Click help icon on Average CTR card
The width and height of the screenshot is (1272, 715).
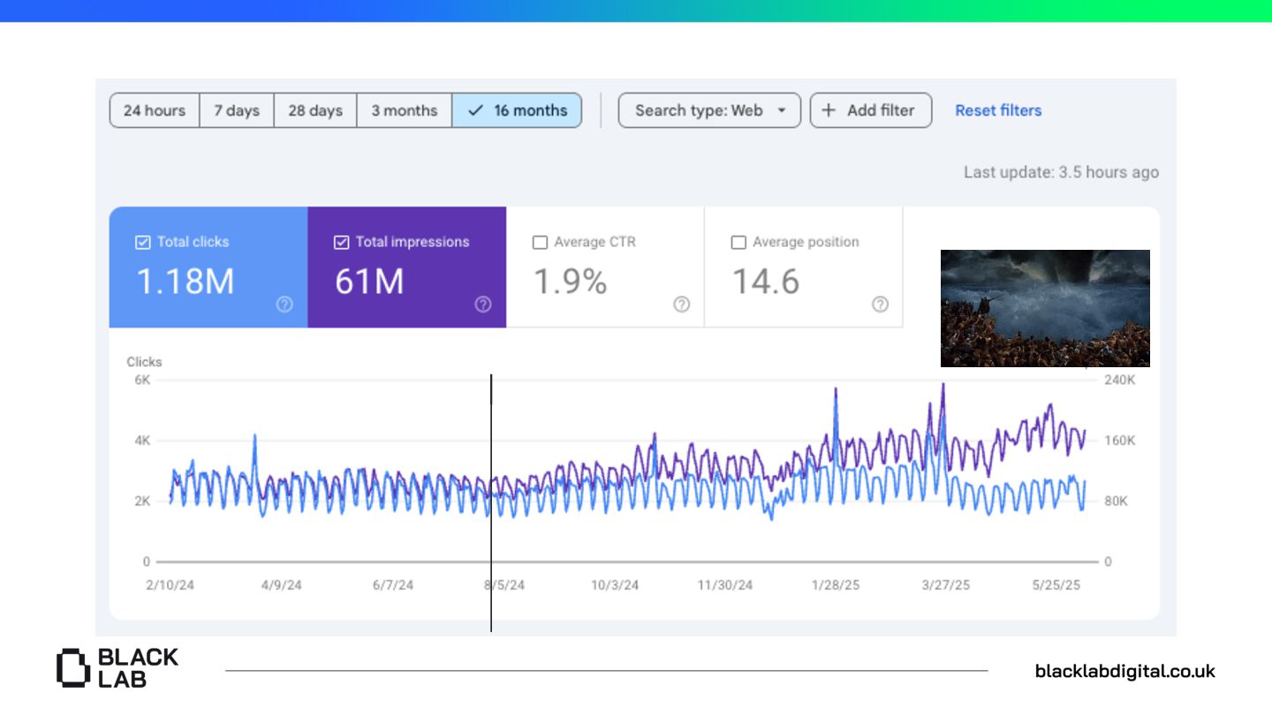682,305
